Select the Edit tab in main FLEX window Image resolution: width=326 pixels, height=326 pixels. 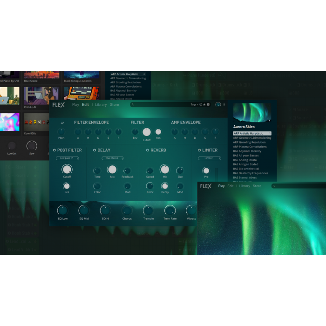[85, 105]
